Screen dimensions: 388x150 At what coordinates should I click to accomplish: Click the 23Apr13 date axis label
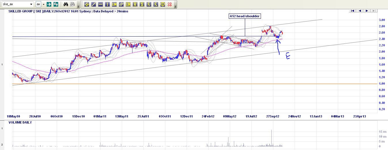click(359, 116)
